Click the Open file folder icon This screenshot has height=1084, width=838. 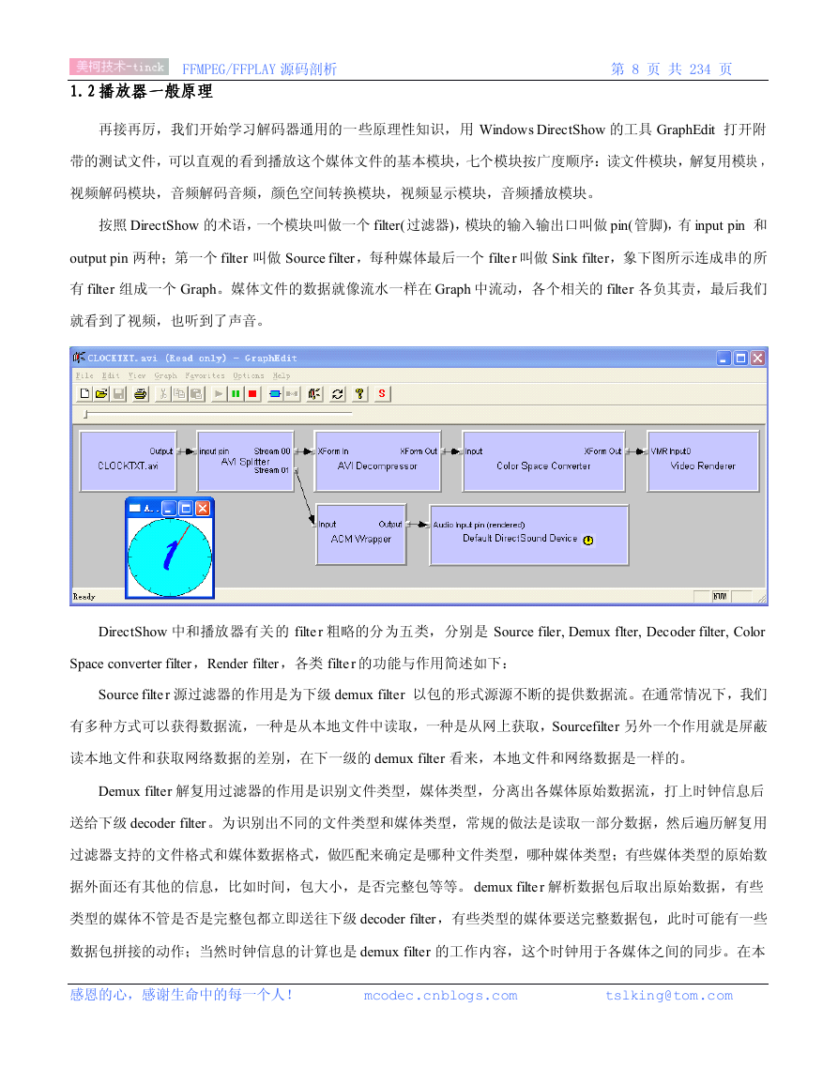[x=101, y=394]
